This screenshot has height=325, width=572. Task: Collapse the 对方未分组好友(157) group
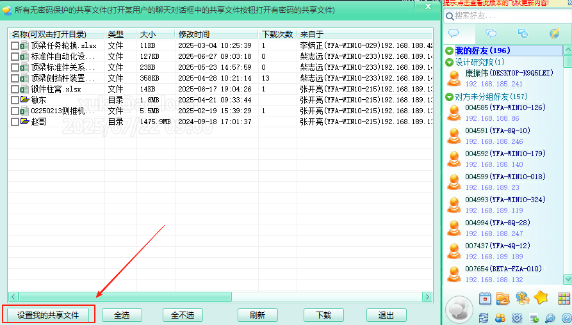[x=450, y=97]
